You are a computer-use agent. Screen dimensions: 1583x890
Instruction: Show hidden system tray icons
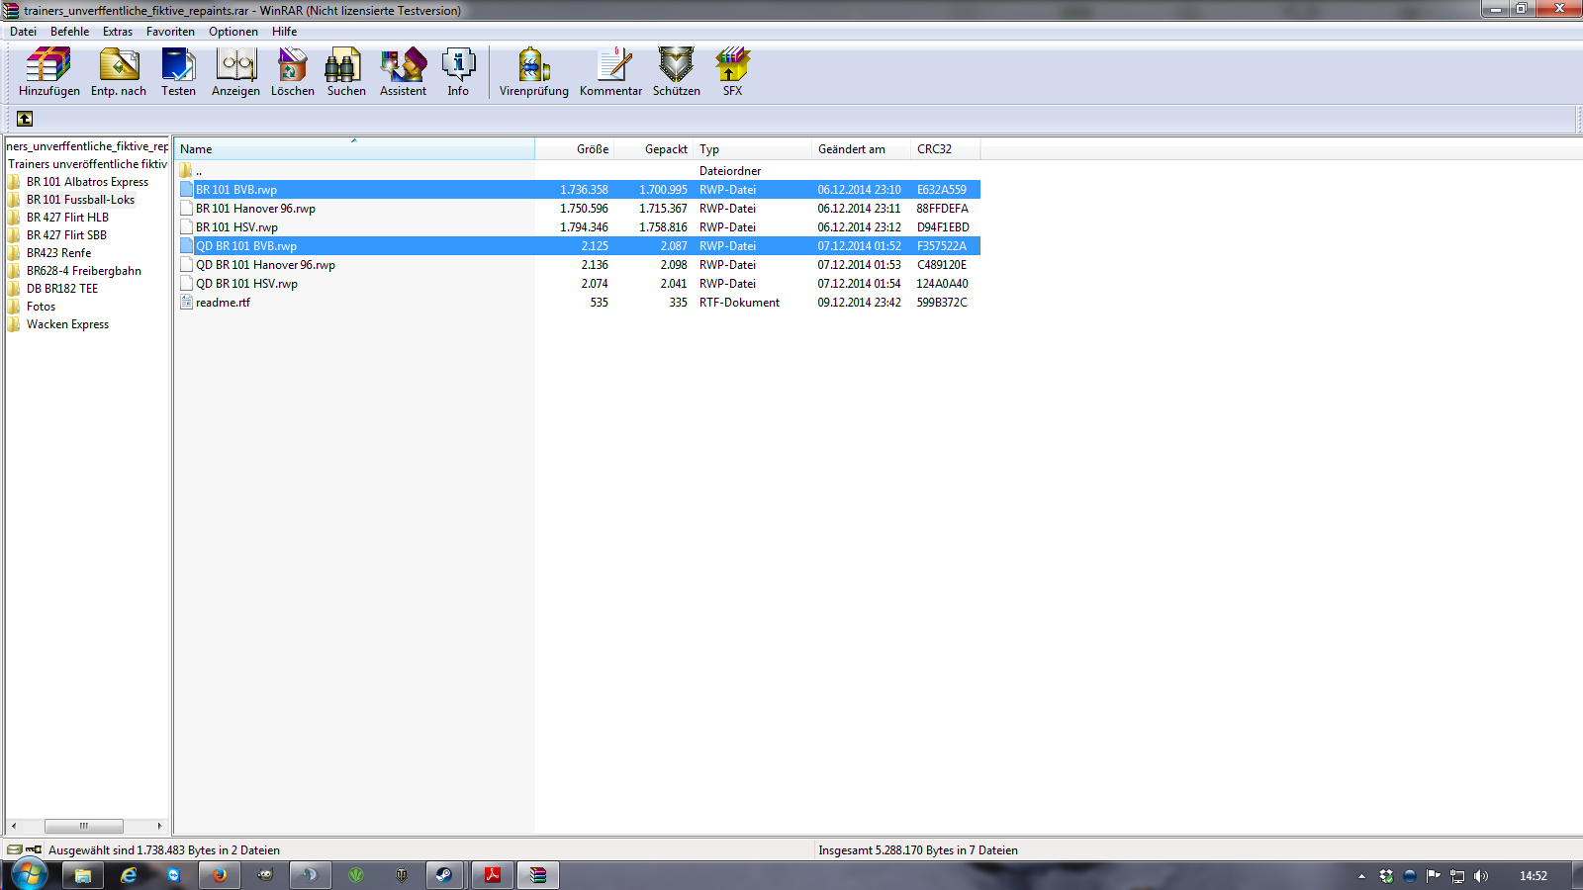point(1361,876)
